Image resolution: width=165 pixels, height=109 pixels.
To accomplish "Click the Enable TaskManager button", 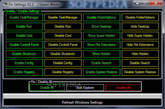I will pyautogui.click(x=24, y=17).
